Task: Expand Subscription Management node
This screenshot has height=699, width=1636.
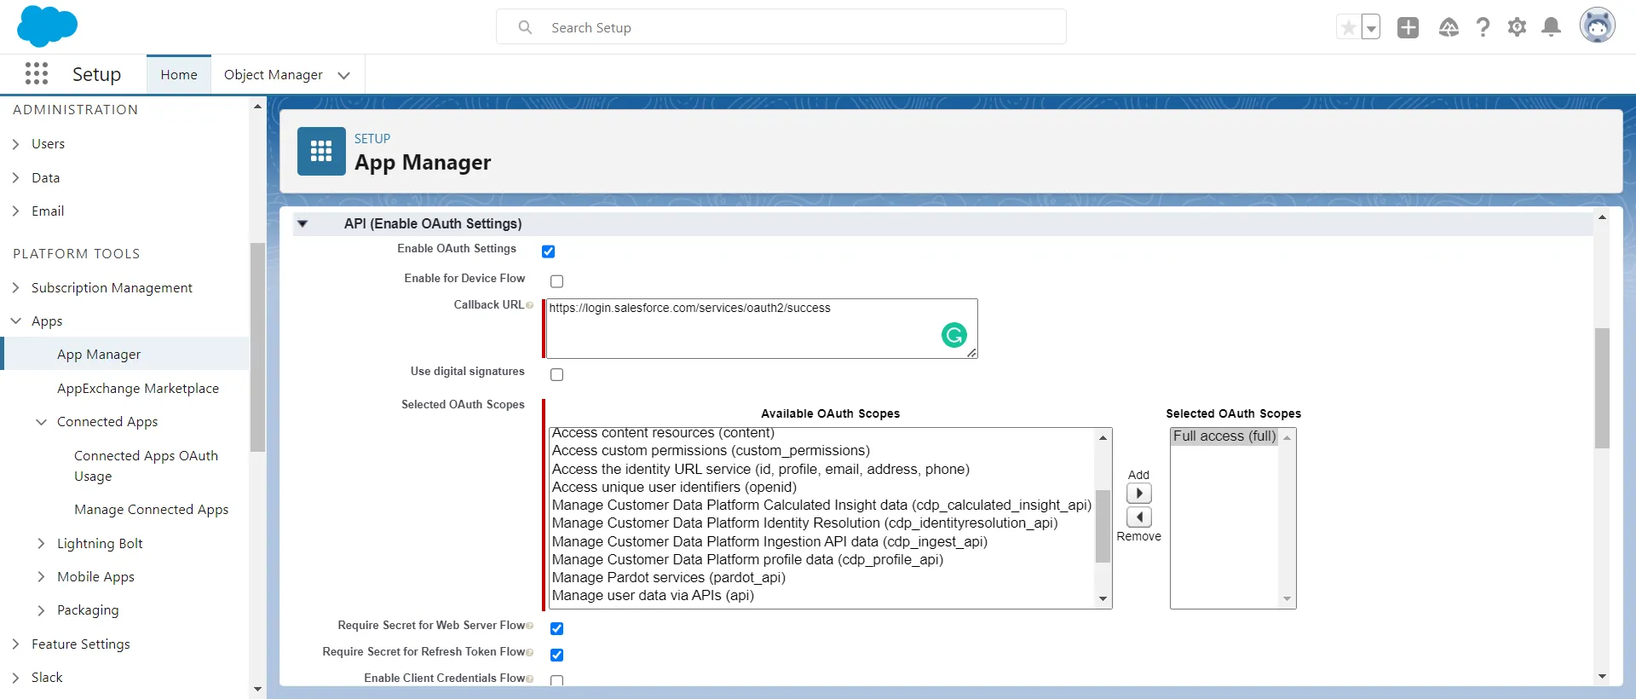Action: (x=15, y=288)
